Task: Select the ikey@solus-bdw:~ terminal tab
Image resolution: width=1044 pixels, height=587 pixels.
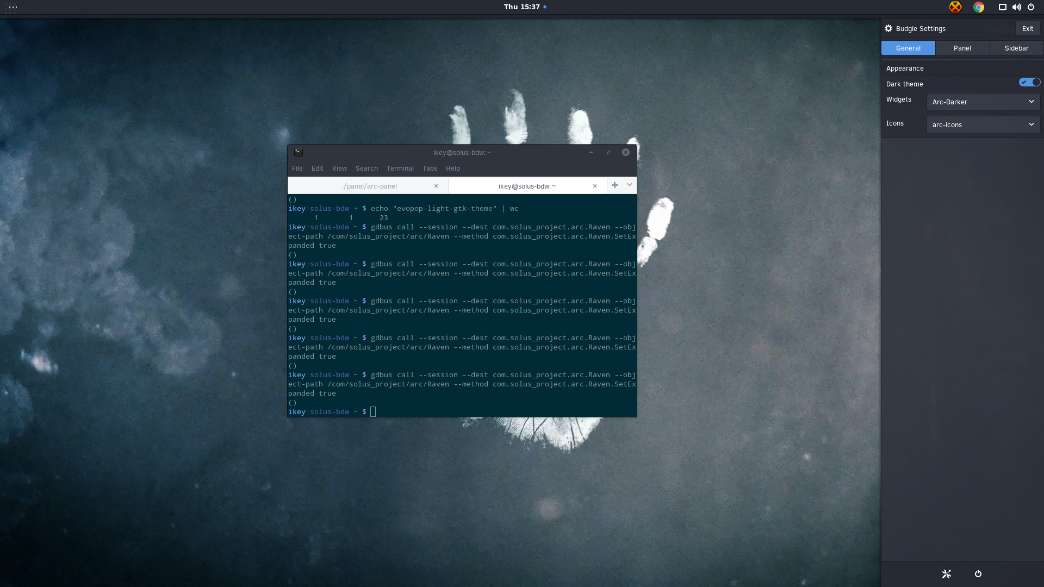Action: (527, 186)
